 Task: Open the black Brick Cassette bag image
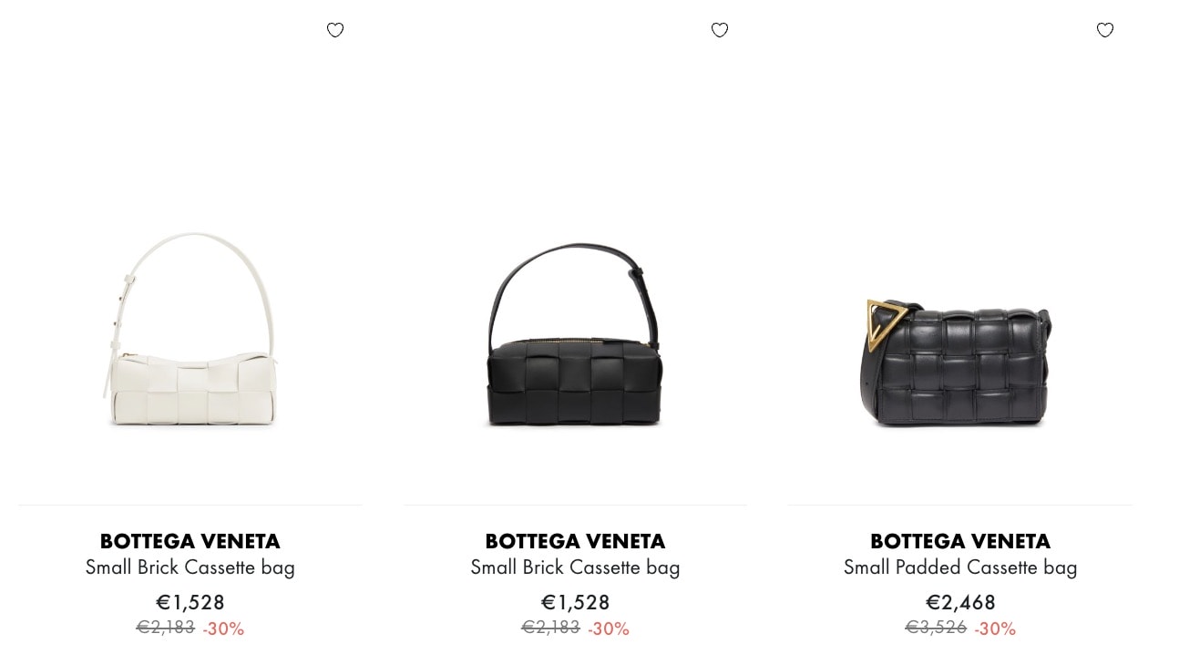pos(575,334)
